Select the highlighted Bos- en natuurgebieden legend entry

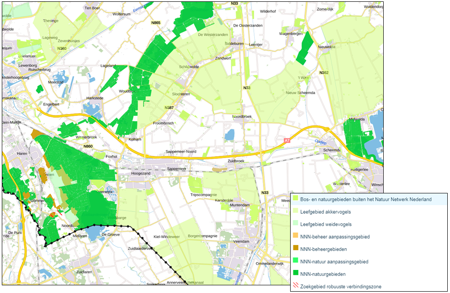pos(366,199)
